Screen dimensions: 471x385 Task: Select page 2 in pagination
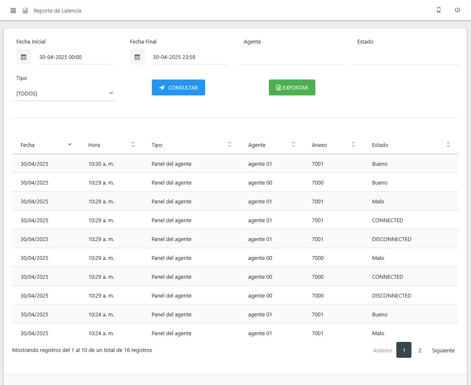(420, 350)
